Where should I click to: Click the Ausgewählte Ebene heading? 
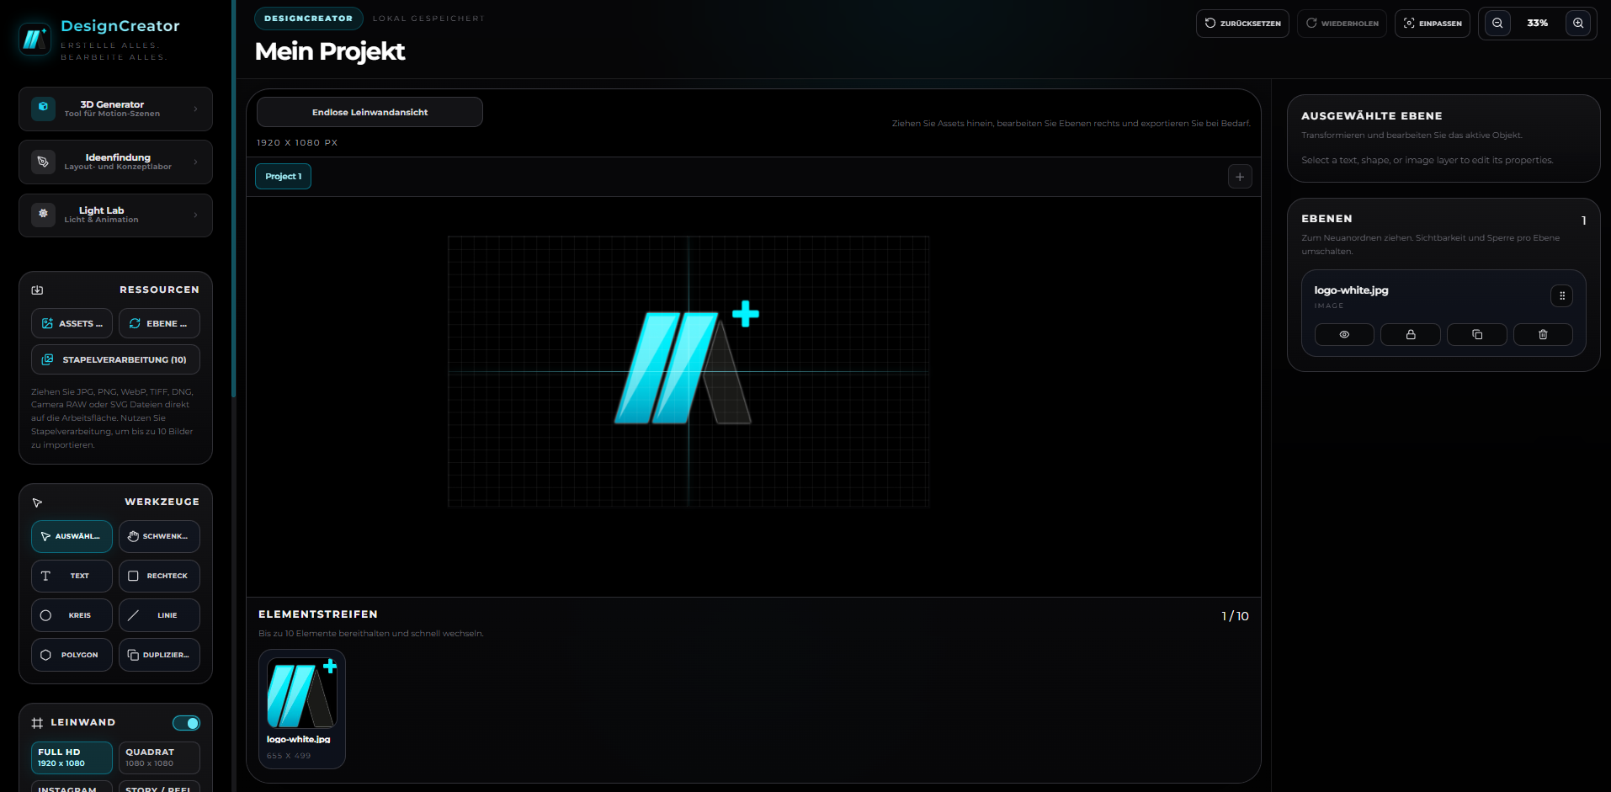pos(1372,116)
